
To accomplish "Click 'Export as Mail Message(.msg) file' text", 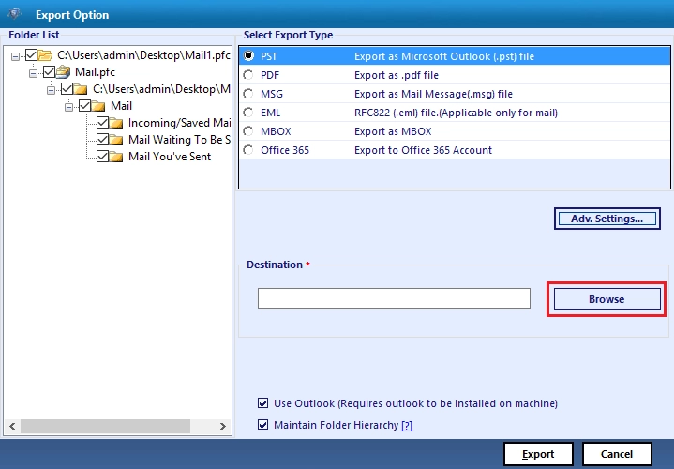I will click(433, 94).
